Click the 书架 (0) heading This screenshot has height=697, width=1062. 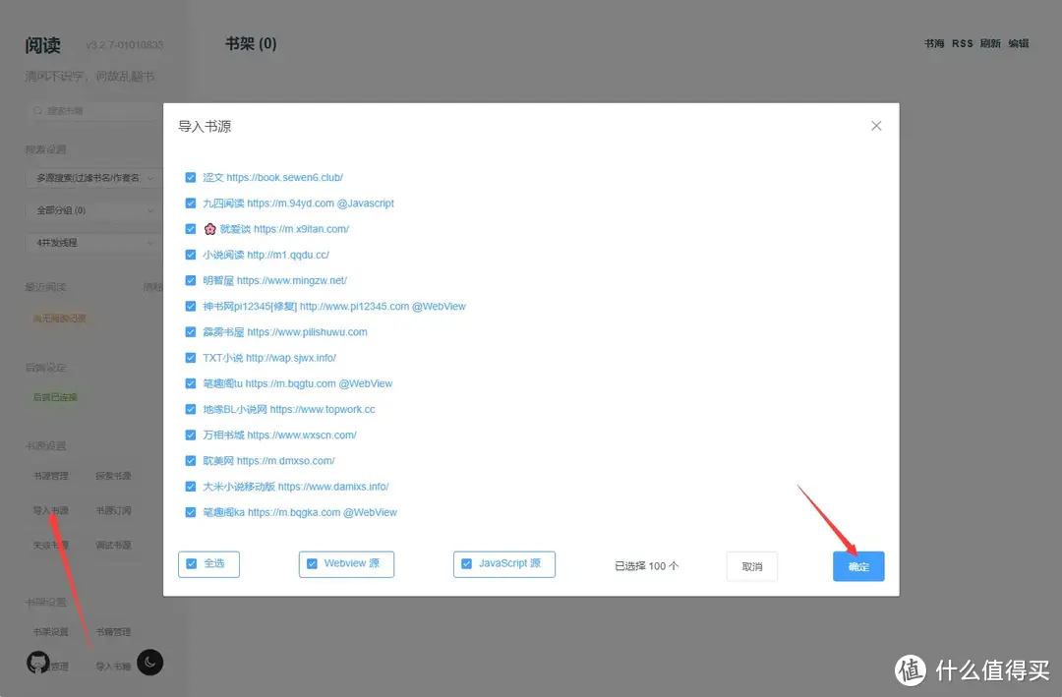[251, 43]
